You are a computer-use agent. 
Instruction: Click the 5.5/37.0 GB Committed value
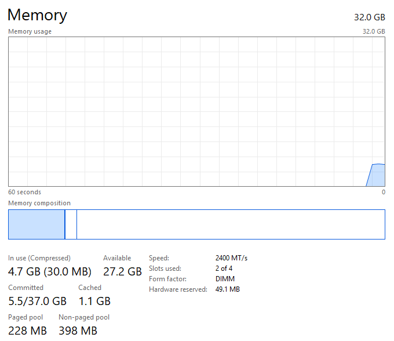37,301
